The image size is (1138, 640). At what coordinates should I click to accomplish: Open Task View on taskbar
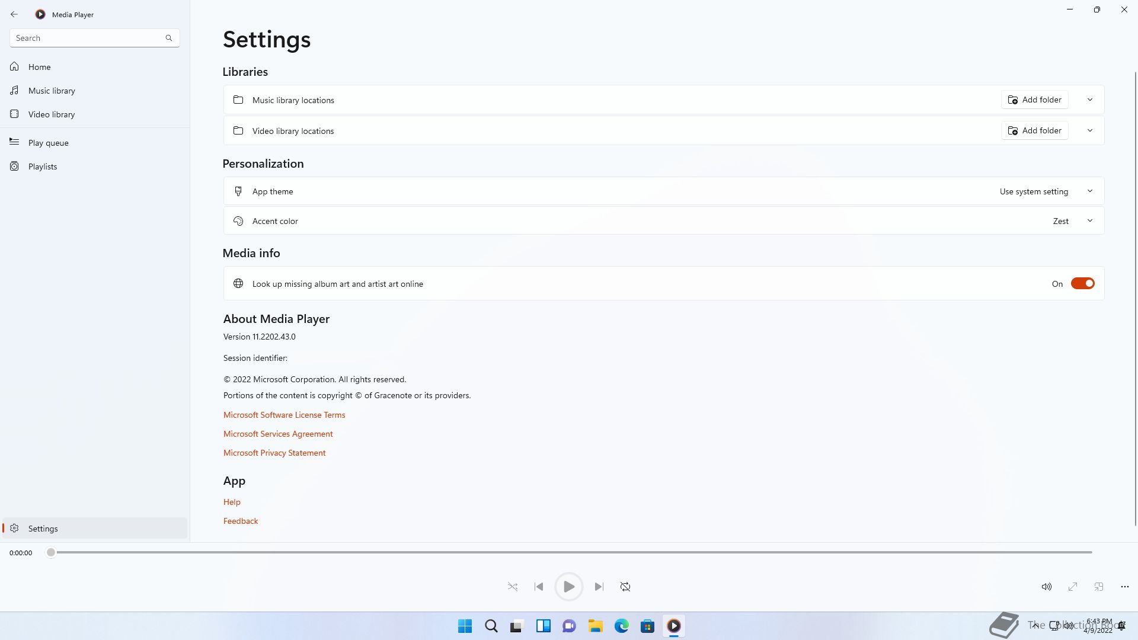pyautogui.click(x=517, y=626)
